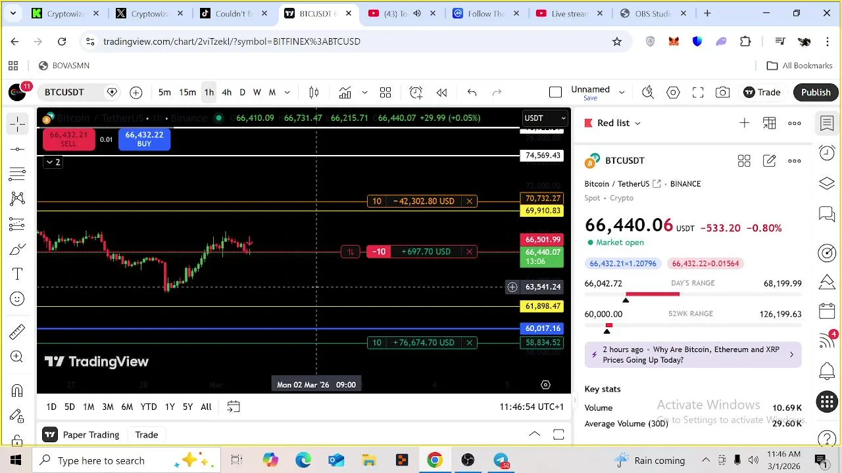The width and height of the screenshot is (842, 473).
Task: Click the BUY 66,432.22 button
Action: (144, 139)
